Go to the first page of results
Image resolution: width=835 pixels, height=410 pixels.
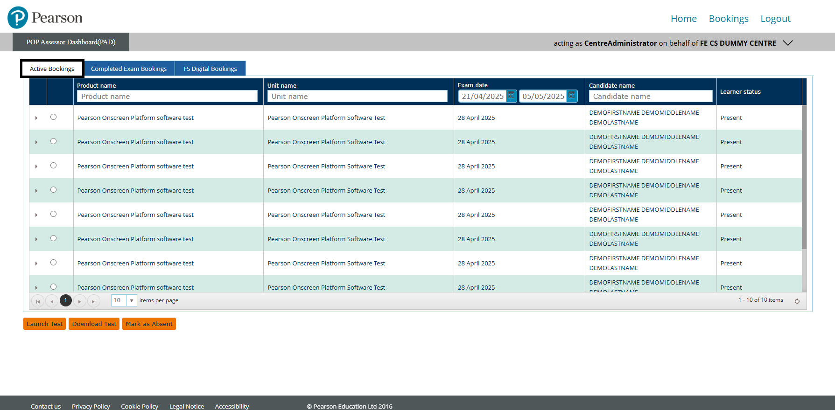coord(38,301)
